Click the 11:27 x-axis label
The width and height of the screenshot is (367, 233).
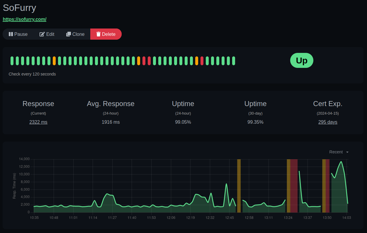point(112,218)
